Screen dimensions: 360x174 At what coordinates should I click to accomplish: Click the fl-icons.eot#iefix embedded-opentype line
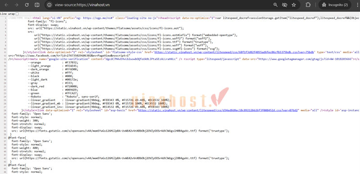tap(135, 35)
